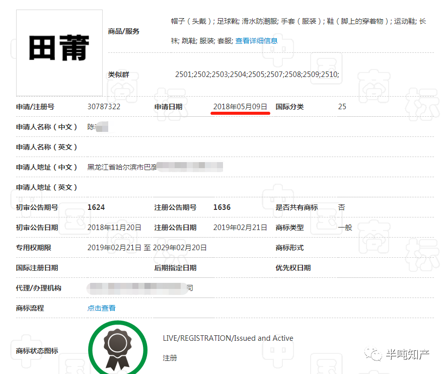Screen dimensions: 444x374
Task: Click the 注册 status text below LIVE
Action: 170,358
